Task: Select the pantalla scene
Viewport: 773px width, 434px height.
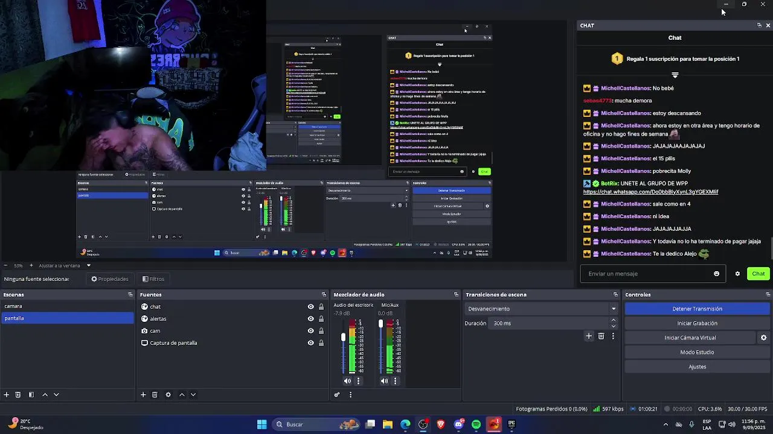Action: 67,318
